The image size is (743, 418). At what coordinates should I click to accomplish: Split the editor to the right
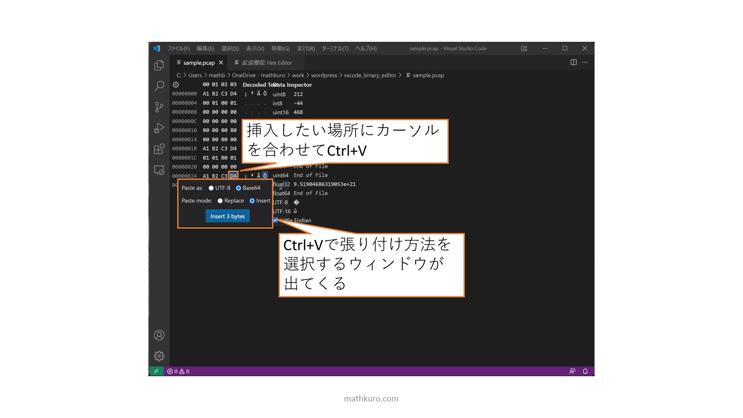pyautogui.click(x=574, y=62)
